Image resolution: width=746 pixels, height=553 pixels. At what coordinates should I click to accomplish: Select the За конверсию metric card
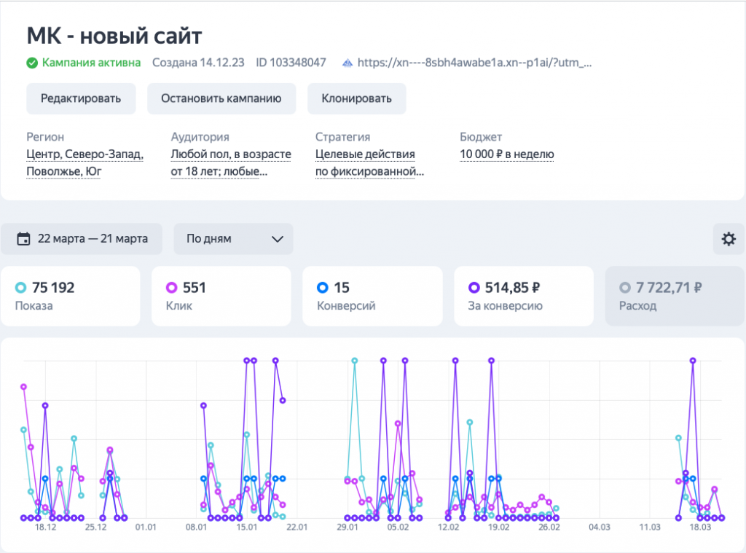coord(523,297)
